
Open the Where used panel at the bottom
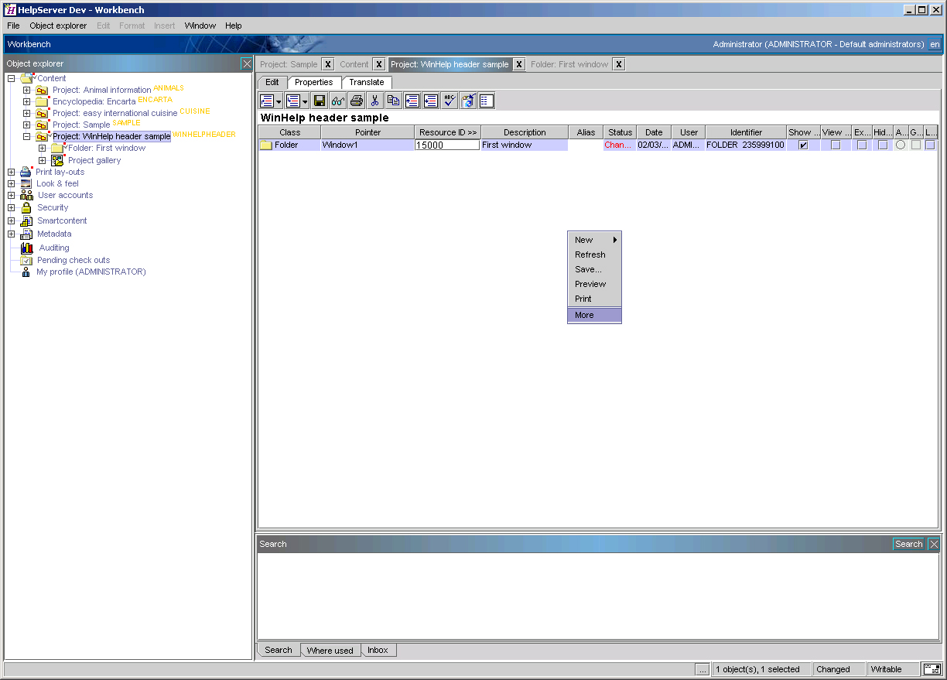pos(330,650)
